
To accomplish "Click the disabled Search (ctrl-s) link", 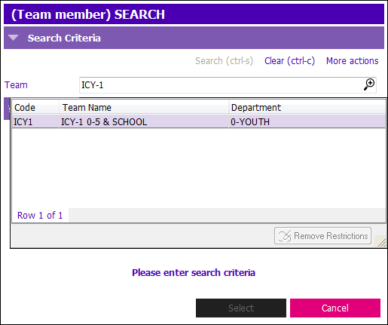I will click(224, 61).
